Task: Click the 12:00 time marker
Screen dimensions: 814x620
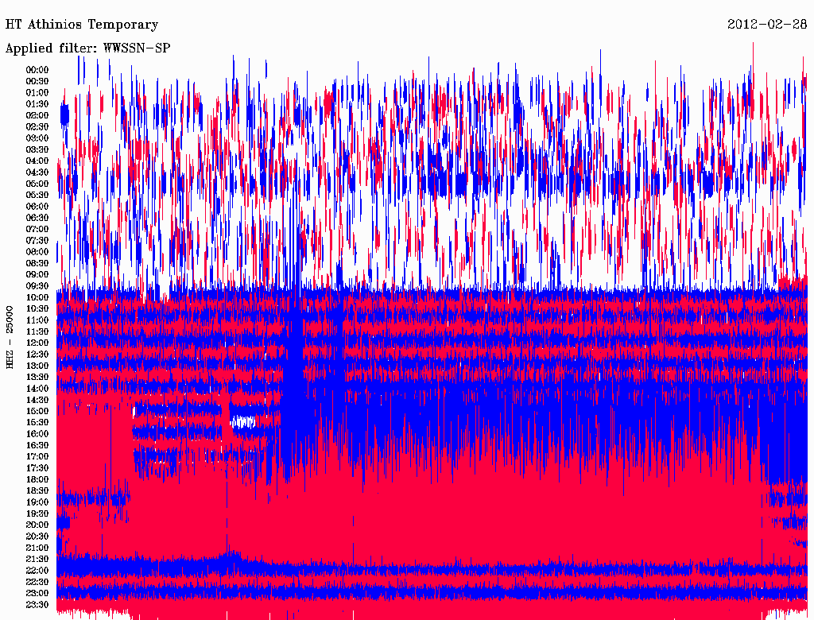Action: [37, 343]
